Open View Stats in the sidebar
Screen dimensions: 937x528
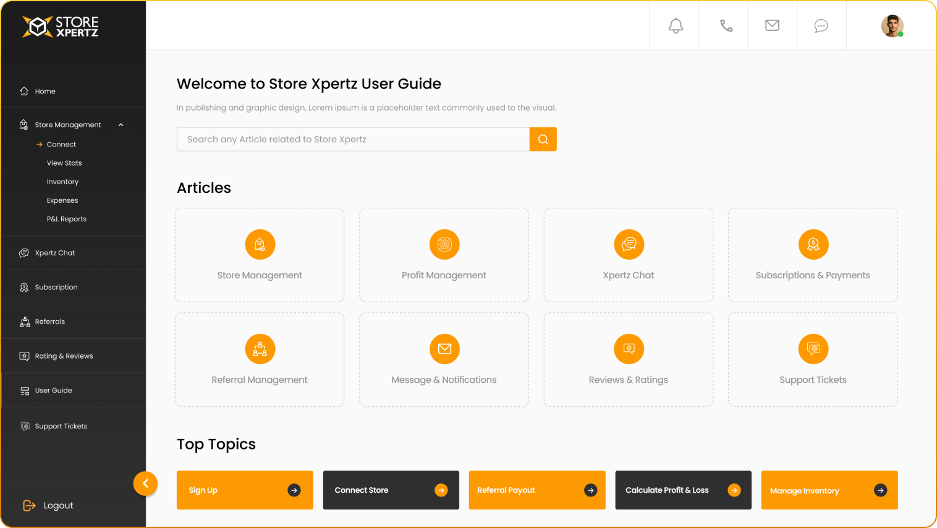tap(64, 163)
